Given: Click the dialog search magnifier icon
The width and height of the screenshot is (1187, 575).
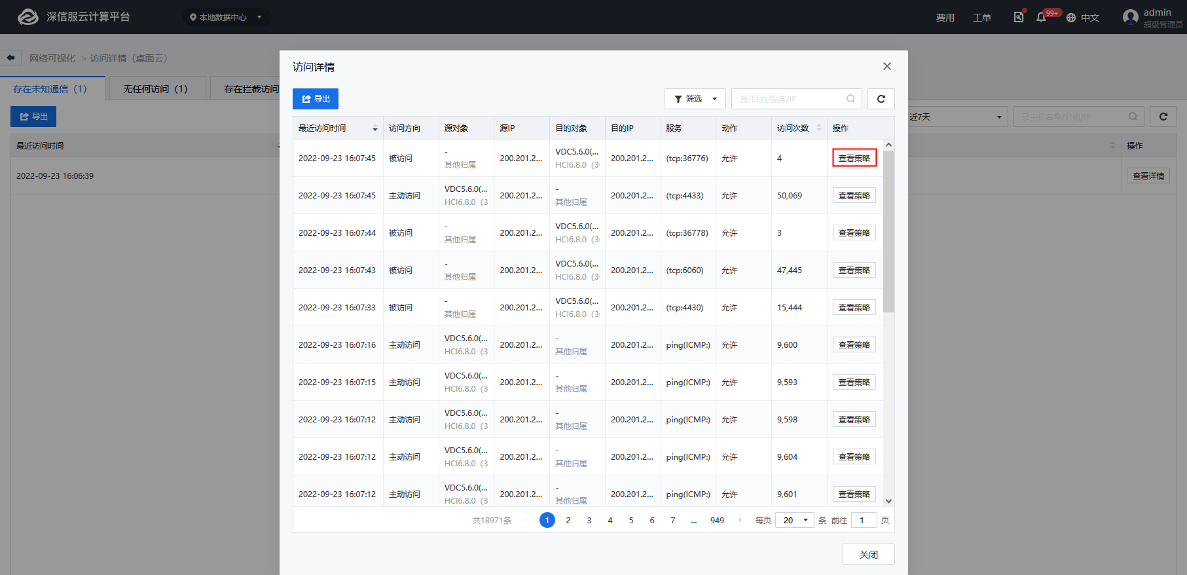Looking at the screenshot, I should 850,99.
